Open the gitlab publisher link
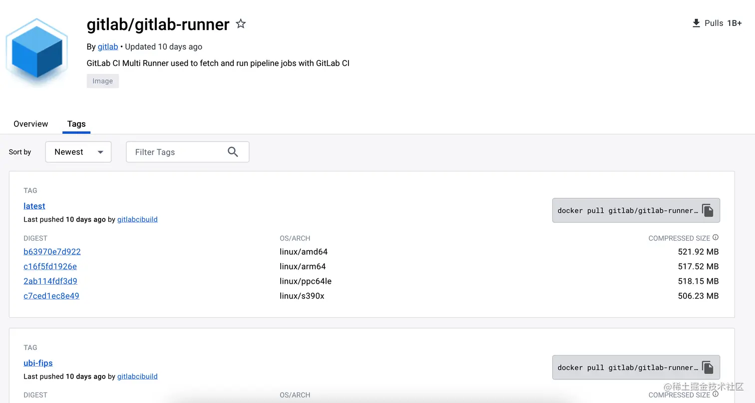This screenshot has width=755, height=403. (108, 46)
